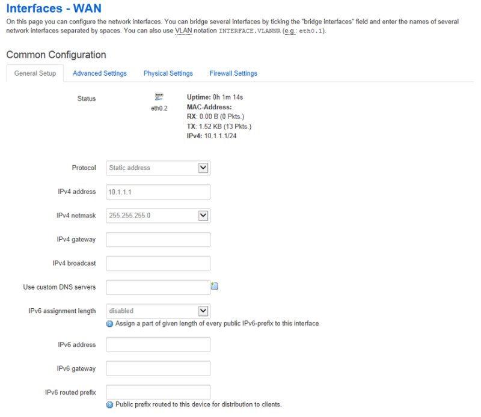Click help icon beside IPv6 assignment hint
The width and height of the screenshot is (481, 417).
(110, 323)
